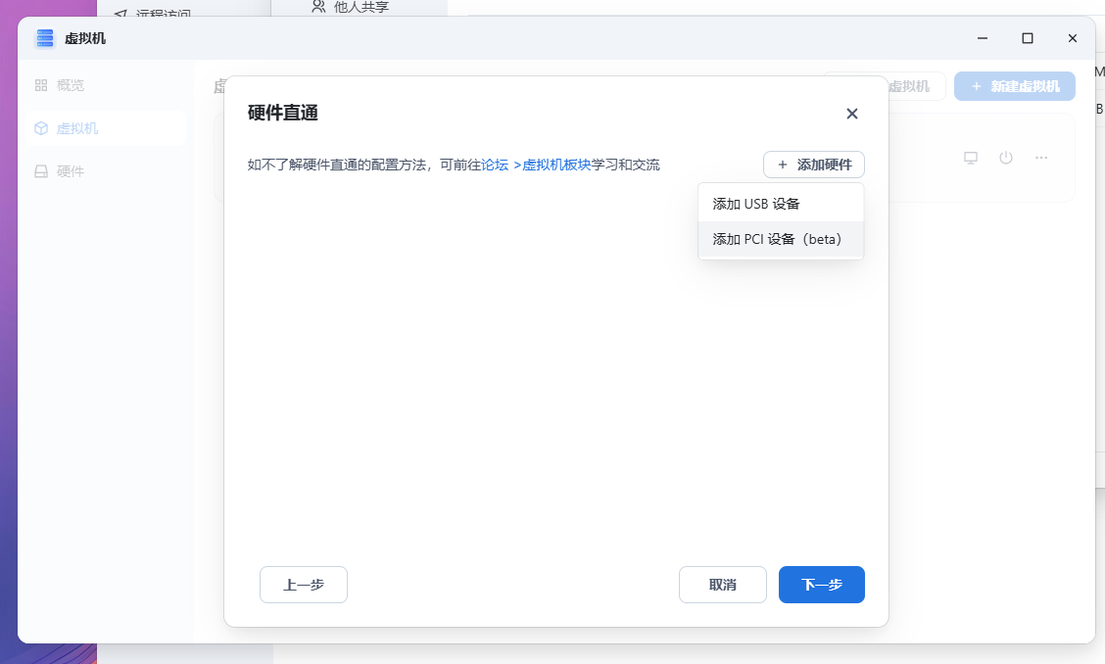Choose 添加 PCI 设备 (beta) option
The height and width of the screenshot is (664, 1105).
(777, 239)
